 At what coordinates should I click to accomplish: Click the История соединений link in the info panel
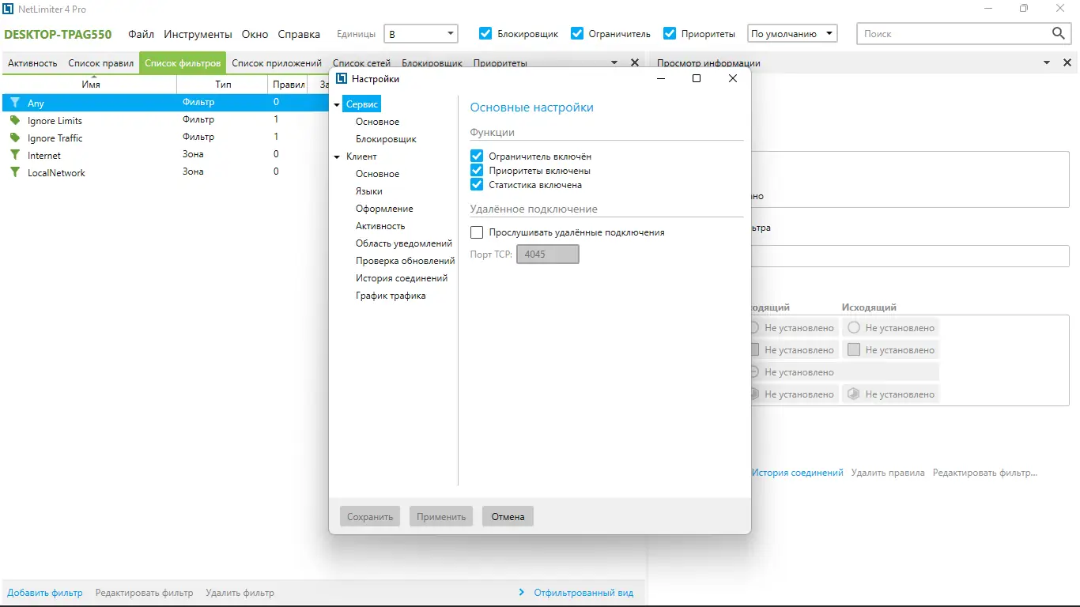798,473
